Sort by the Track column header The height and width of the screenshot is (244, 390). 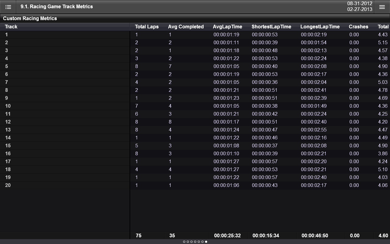click(x=11, y=27)
